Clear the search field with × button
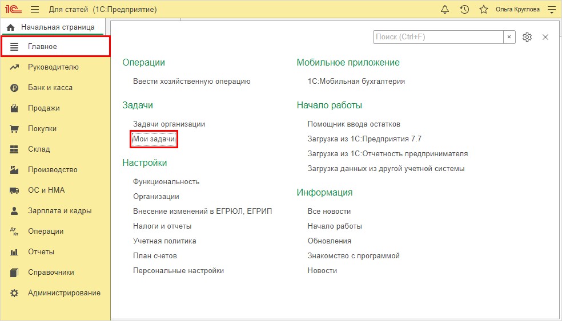This screenshot has height=321, width=562. pyautogui.click(x=509, y=37)
